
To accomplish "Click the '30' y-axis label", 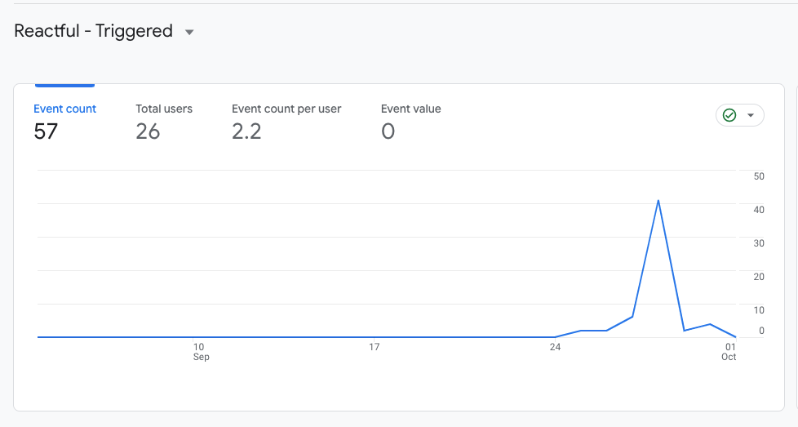I will (759, 243).
